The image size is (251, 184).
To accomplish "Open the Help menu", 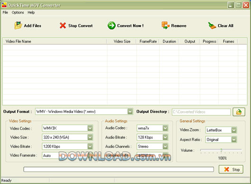I will tap(31, 12).
